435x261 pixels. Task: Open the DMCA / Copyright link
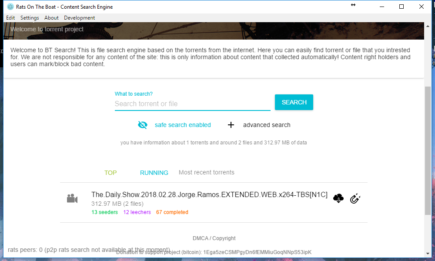(x=214, y=238)
